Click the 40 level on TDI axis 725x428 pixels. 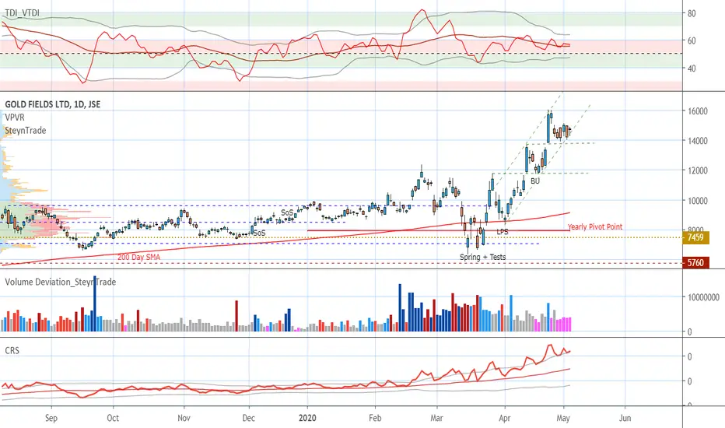click(692, 68)
